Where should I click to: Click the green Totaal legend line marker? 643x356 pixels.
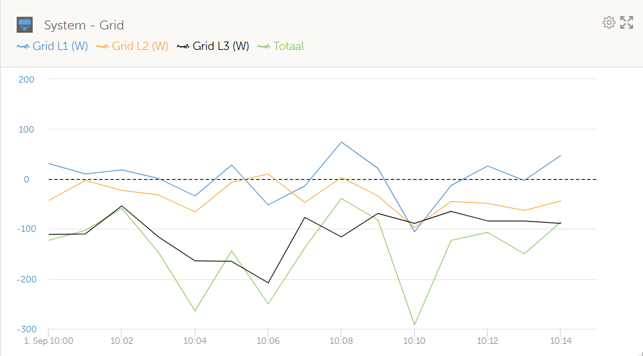click(263, 47)
